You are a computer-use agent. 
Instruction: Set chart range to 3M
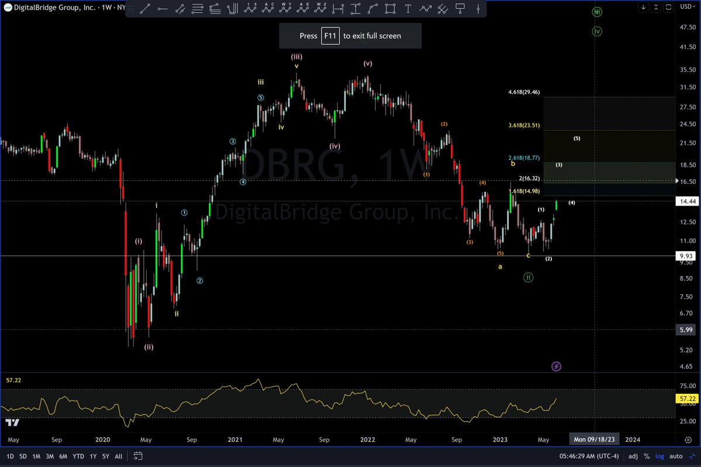(50, 456)
